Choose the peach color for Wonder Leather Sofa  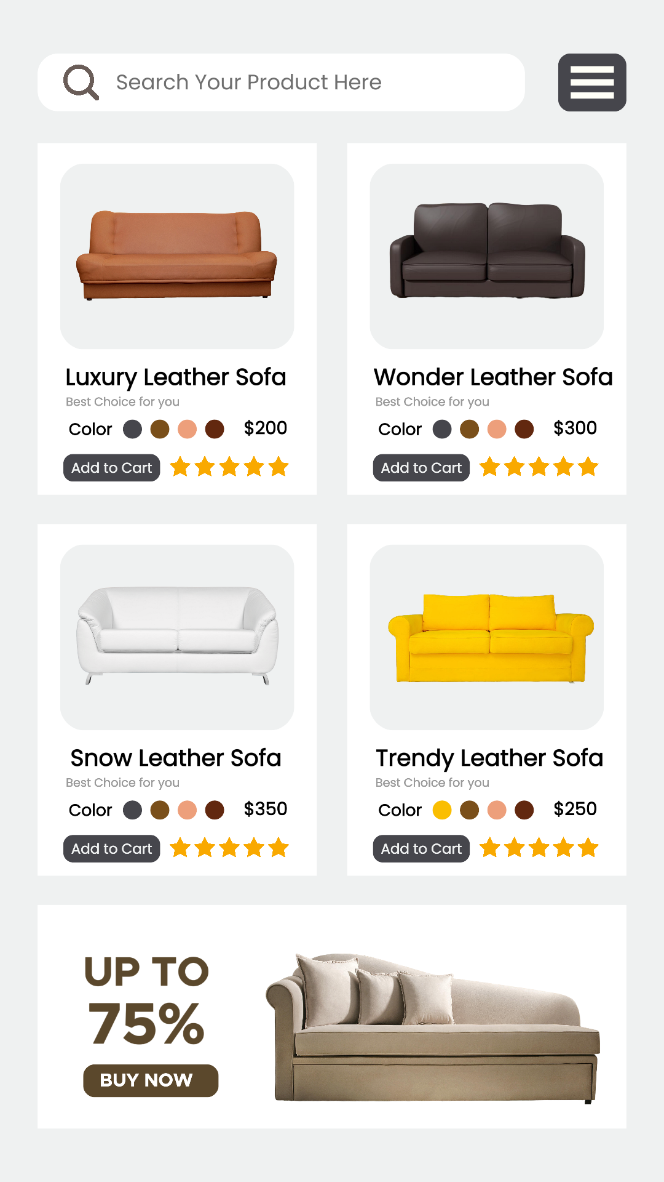coord(497,429)
